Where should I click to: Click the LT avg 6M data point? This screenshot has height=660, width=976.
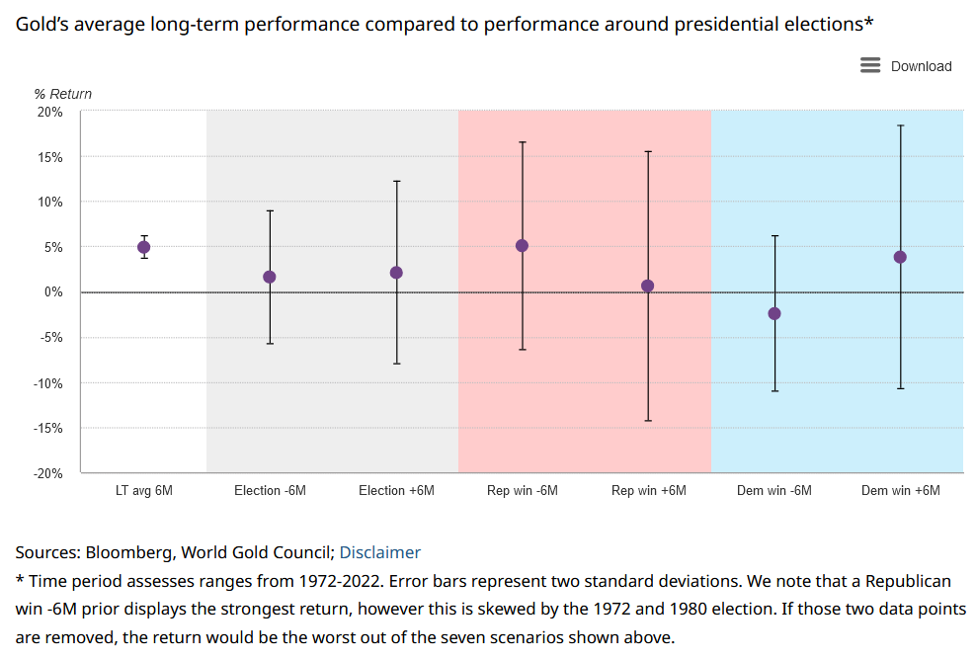click(144, 247)
